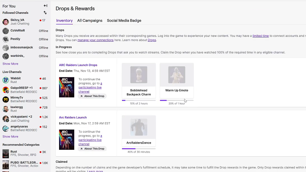The width and height of the screenshot is (306, 172).
Task: Open ARC Raiders Launch Drops campaign title
Action: (78, 65)
